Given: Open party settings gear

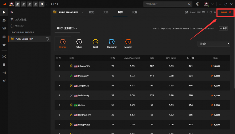Looking at the screenshot, I should [42, 4].
